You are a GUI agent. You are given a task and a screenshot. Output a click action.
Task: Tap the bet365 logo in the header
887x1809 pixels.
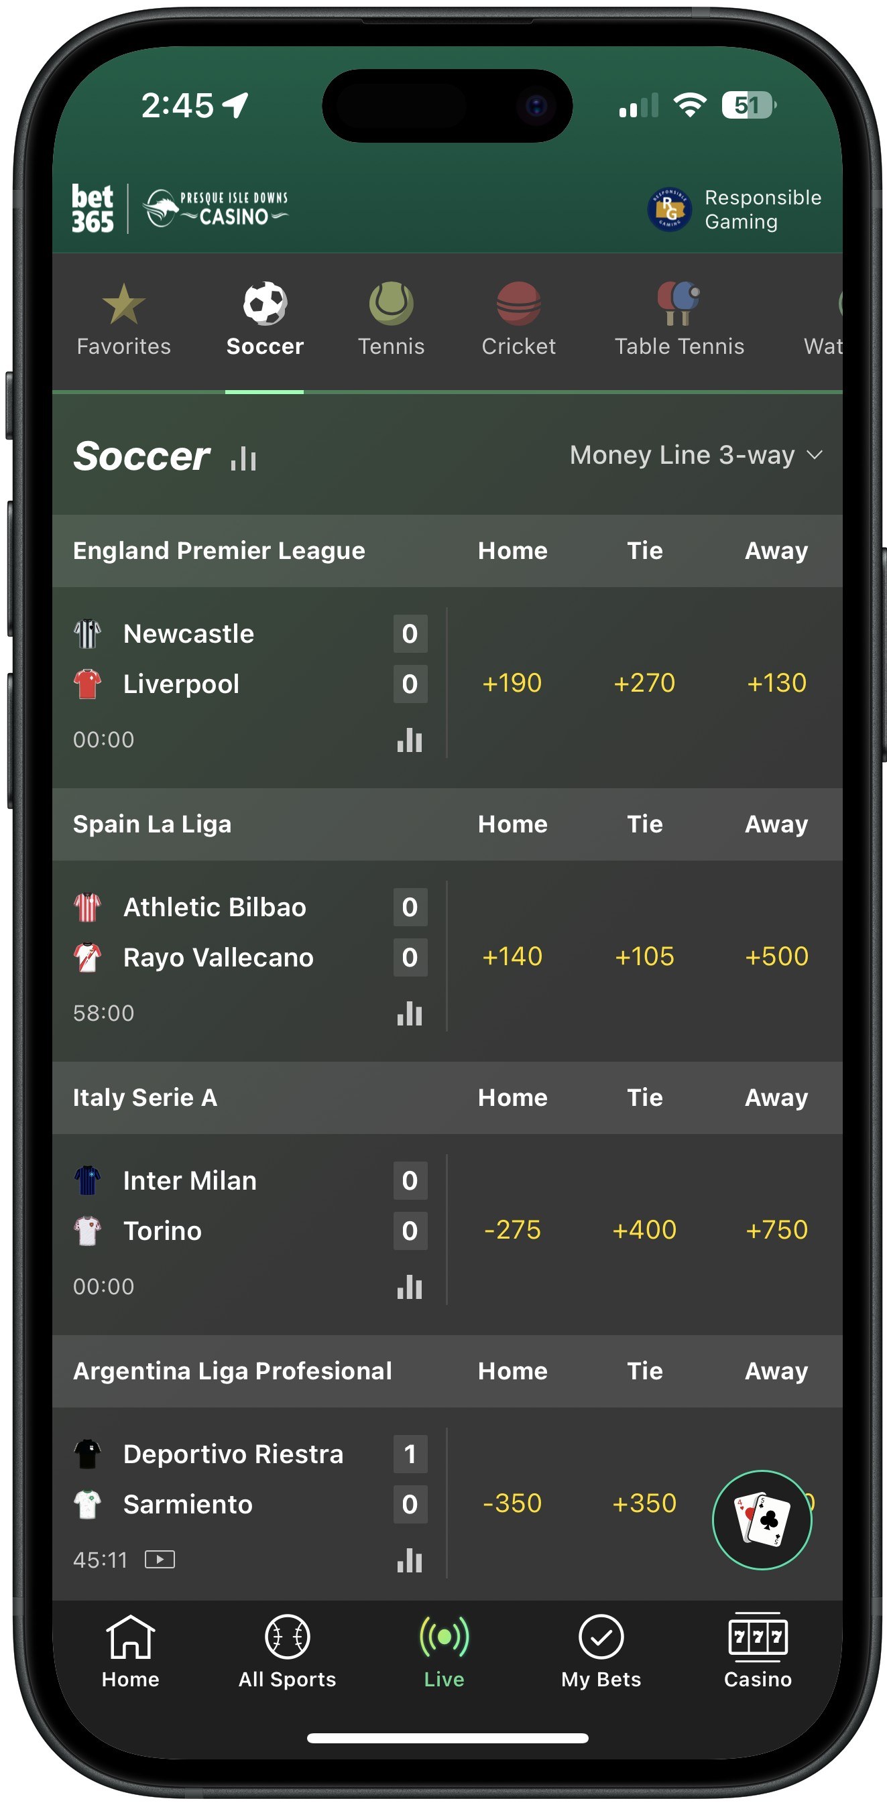pos(93,208)
